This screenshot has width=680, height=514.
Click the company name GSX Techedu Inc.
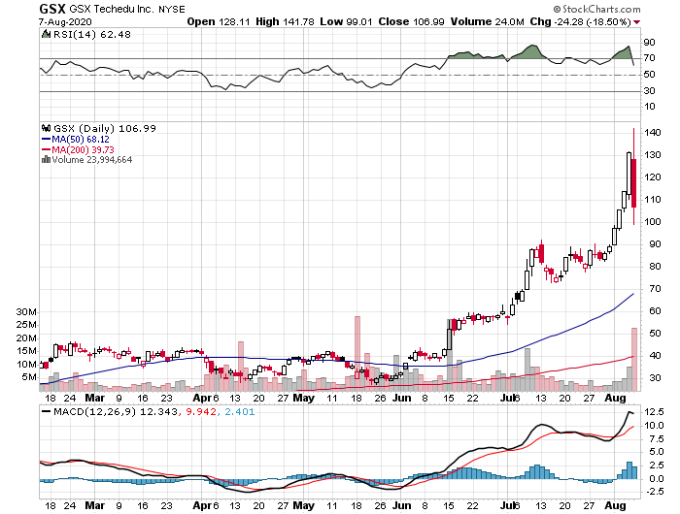tap(112, 9)
